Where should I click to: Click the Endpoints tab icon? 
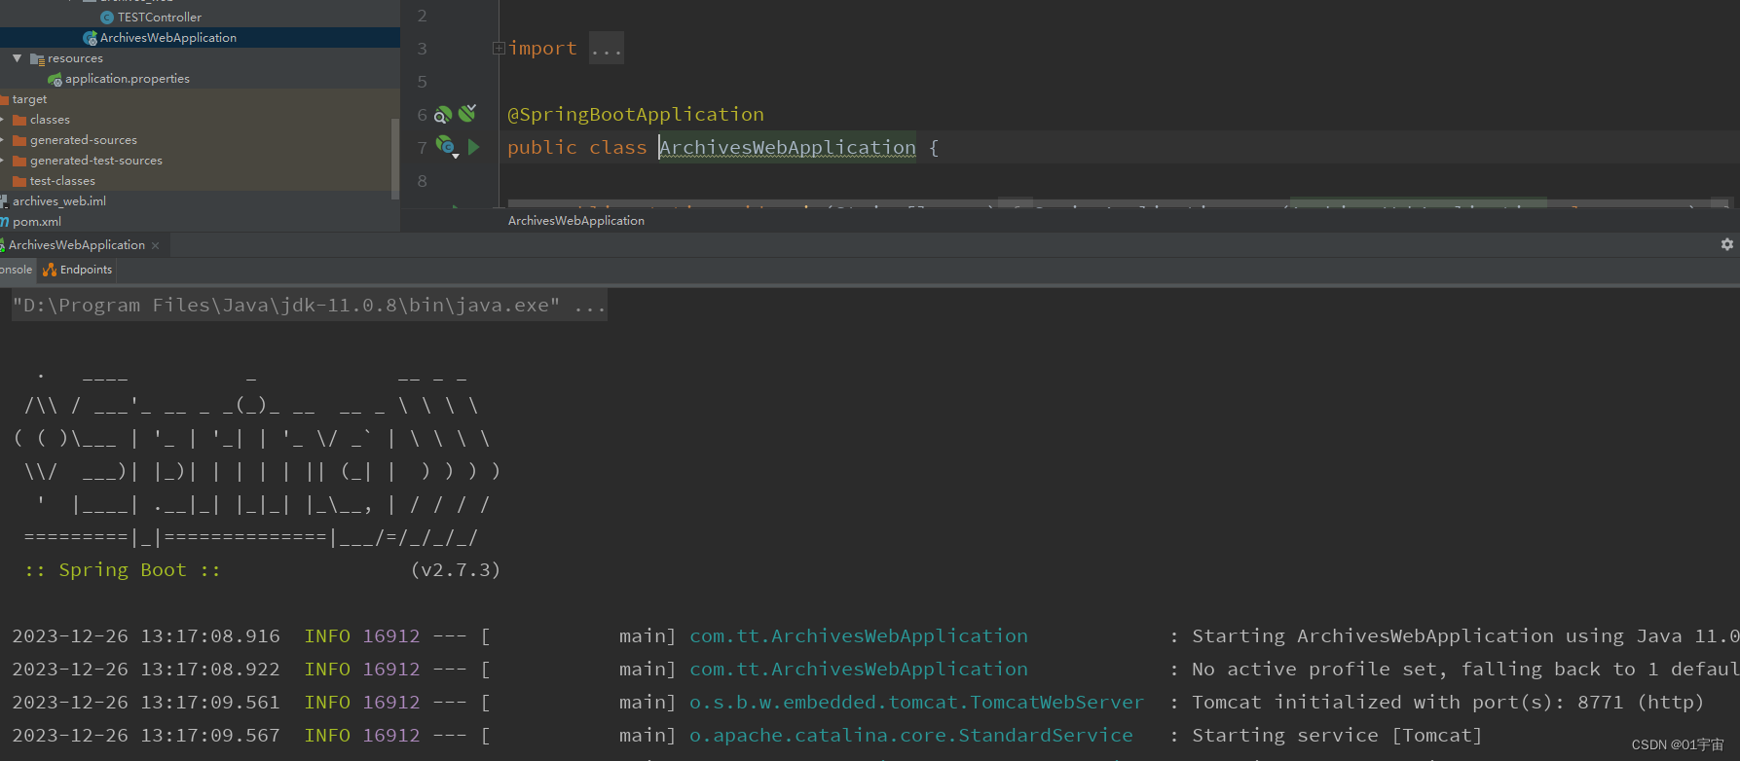pos(50,270)
